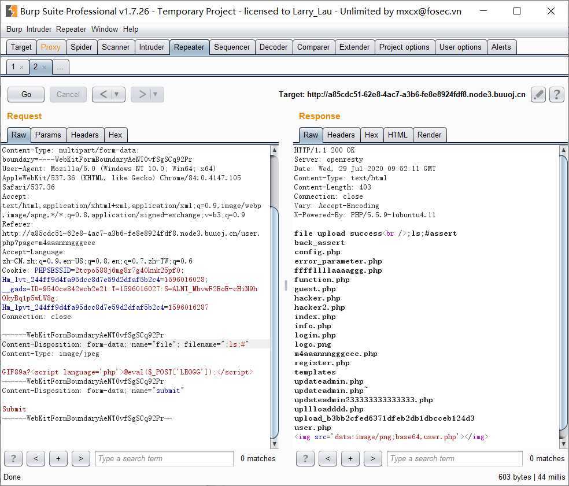Click response pane scrollbar up arrow
The width and height of the screenshot is (569, 486).
point(563,150)
